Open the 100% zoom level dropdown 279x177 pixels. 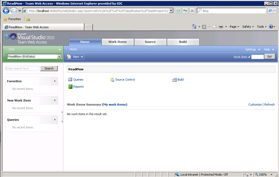click(x=271, y=175)
